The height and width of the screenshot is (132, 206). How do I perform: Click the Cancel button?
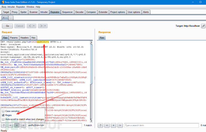[20, 26]
